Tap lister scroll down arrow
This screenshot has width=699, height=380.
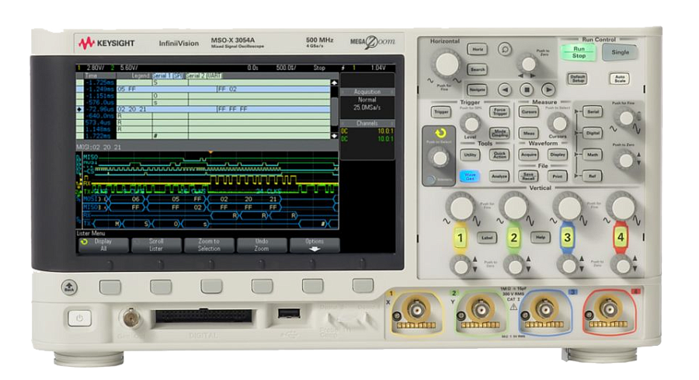pos(334,135)
